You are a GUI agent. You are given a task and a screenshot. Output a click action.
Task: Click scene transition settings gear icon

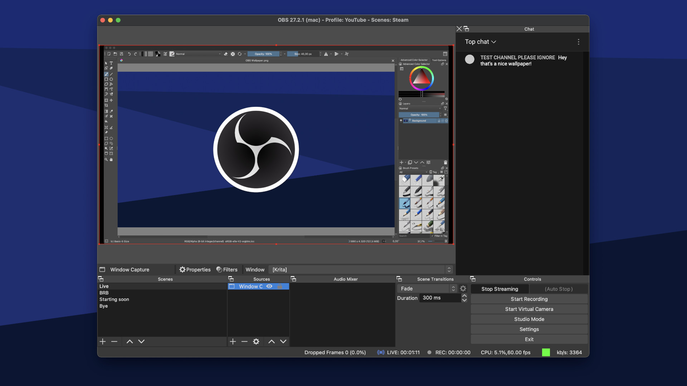coord(463,288)
